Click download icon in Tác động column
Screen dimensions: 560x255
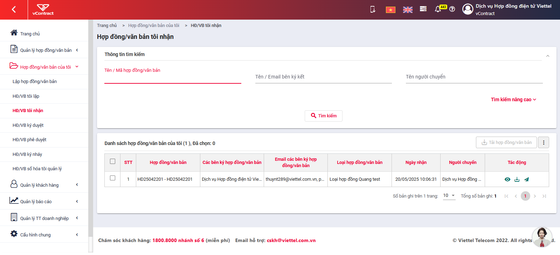[x=517, y=179]
